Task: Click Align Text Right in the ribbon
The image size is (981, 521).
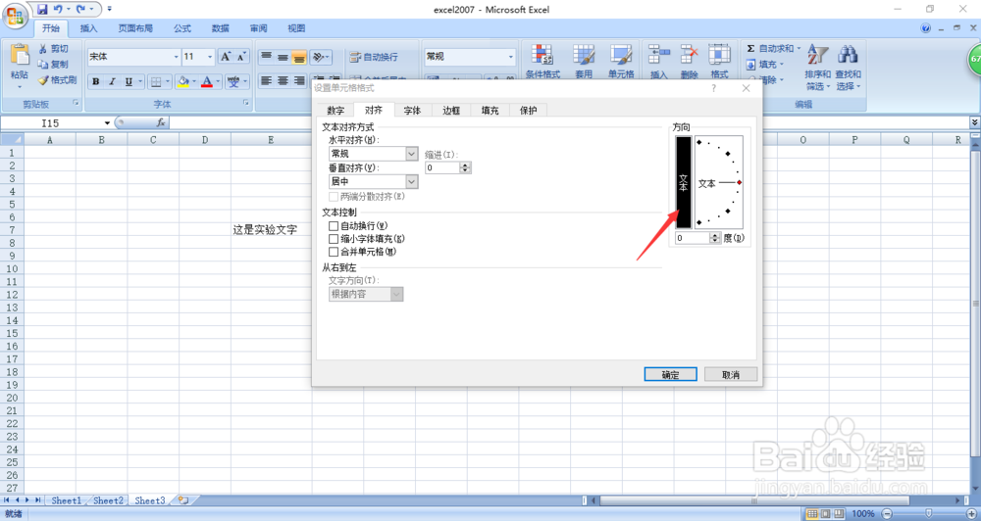Action: (299, 81)
